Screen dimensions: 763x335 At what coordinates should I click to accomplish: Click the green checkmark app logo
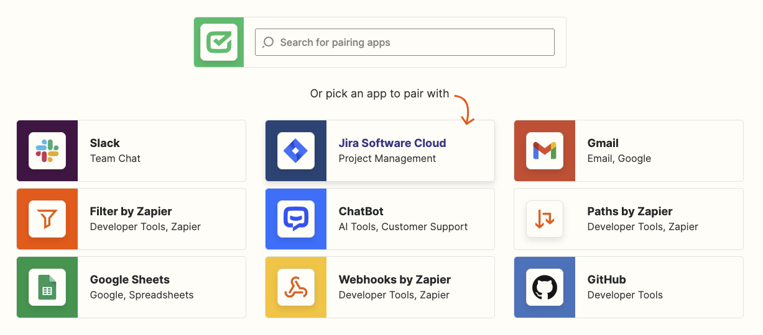click(x=219, y=42)
